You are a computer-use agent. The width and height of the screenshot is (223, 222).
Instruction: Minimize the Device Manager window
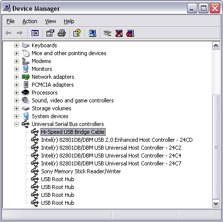click(x=192, y=8)
